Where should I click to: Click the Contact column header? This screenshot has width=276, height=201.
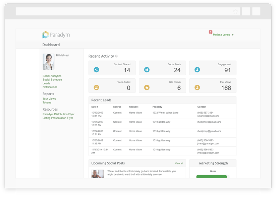pyautogui.click(x=202, y=107)
